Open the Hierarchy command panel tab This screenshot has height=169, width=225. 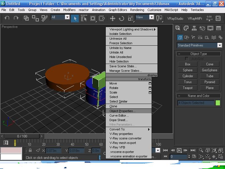tap(194, 28)
